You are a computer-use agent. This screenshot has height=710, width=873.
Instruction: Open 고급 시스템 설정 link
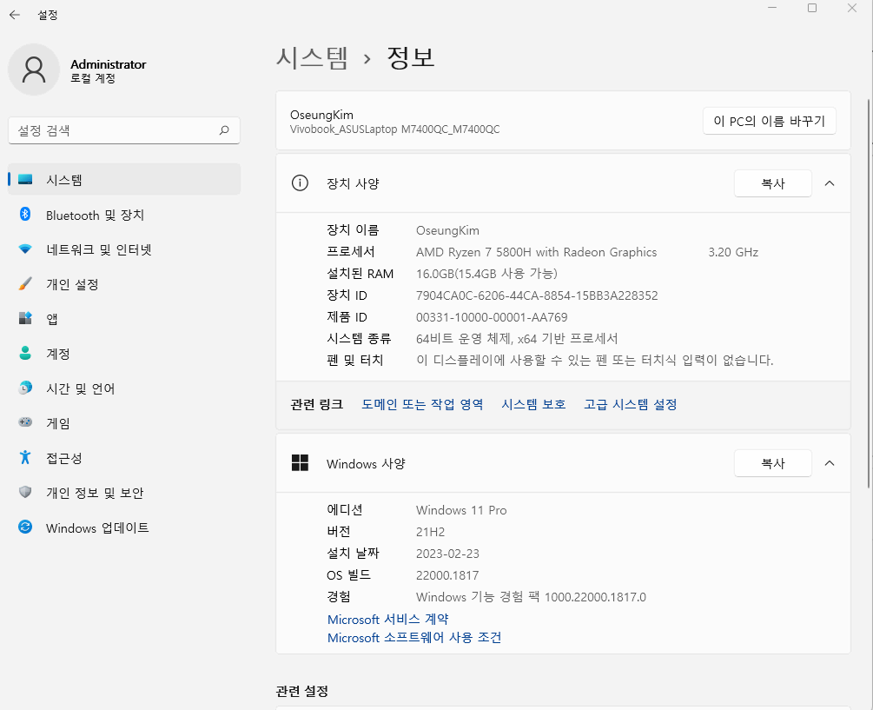click(631, 404)
